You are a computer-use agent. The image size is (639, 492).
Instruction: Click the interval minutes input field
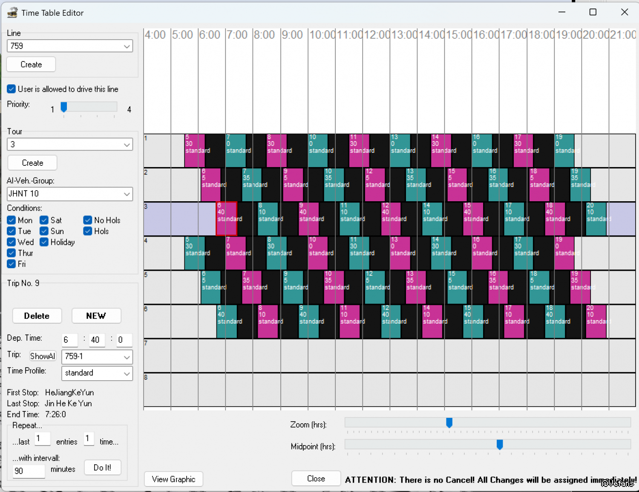(29, 471)
